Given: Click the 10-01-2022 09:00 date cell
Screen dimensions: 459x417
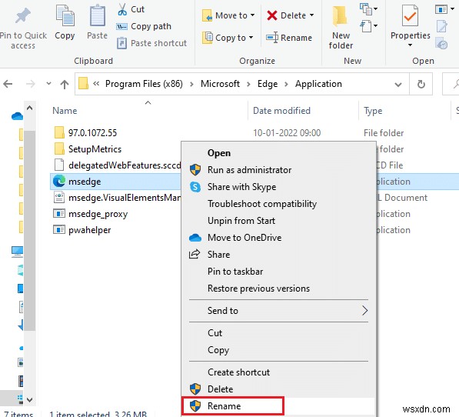Looking at the screenshot, I should (x=287, y=133).
